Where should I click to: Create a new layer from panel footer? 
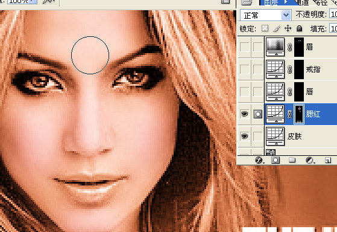[x=328, y=160]
